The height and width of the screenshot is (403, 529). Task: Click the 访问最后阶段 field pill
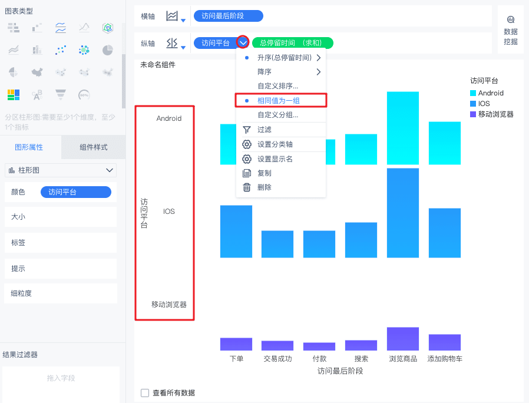pos(229,16)
